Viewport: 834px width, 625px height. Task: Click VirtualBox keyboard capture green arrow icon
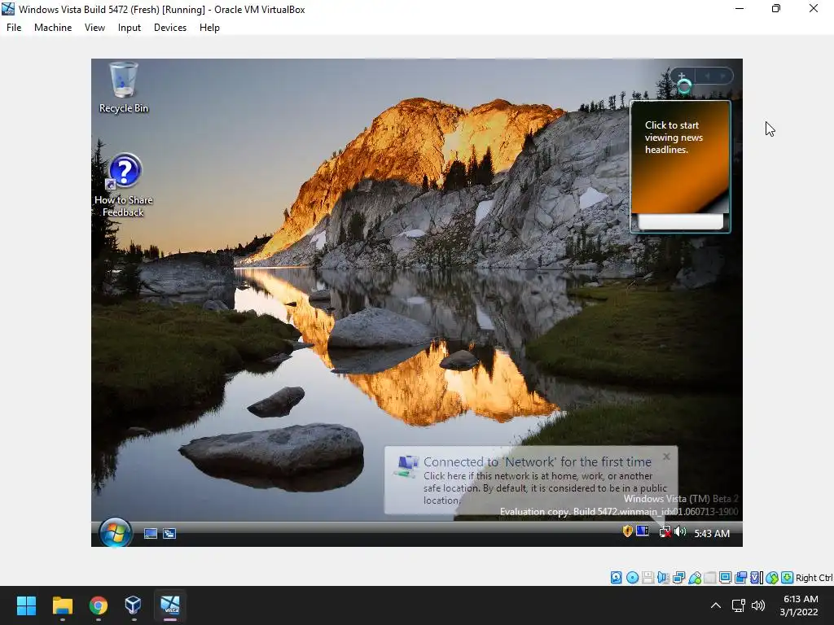click(x=788, y=578)
